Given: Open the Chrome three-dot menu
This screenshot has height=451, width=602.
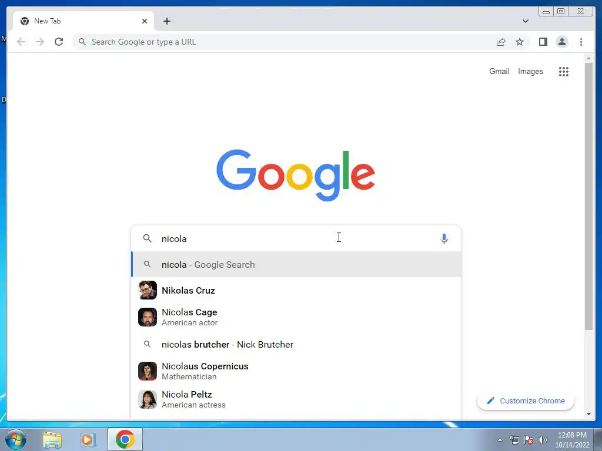Looking at the screenshot, I should point(581,42).
